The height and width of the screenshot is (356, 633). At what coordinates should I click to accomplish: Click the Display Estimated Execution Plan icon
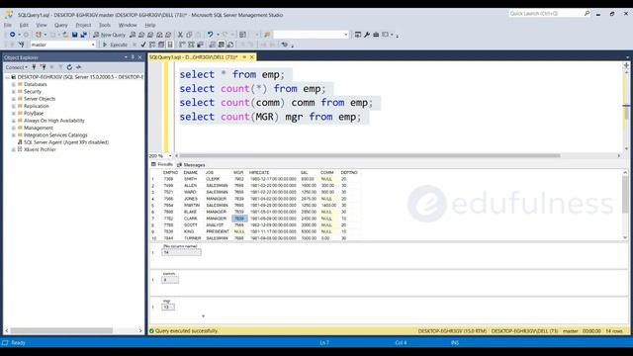(x=152, y=44)
